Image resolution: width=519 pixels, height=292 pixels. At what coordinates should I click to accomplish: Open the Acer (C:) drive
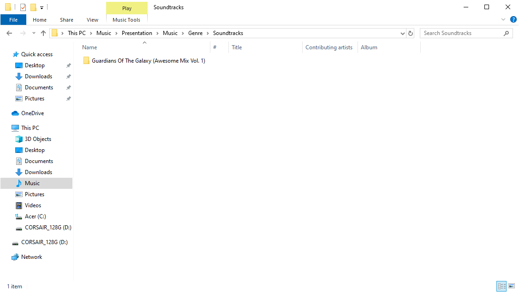36,216
